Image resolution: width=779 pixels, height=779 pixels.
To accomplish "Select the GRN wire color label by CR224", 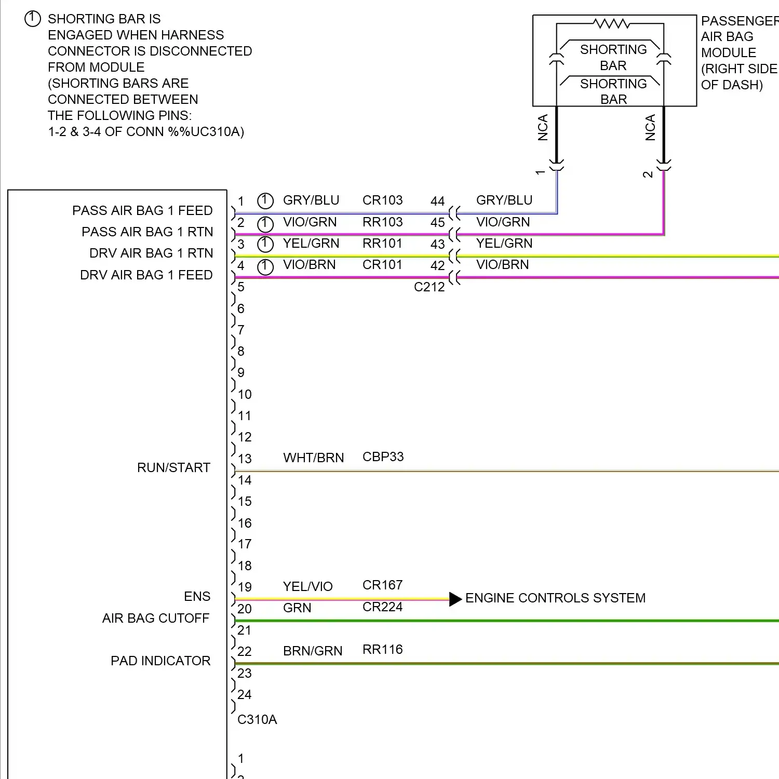I will (x=297, y=608).
